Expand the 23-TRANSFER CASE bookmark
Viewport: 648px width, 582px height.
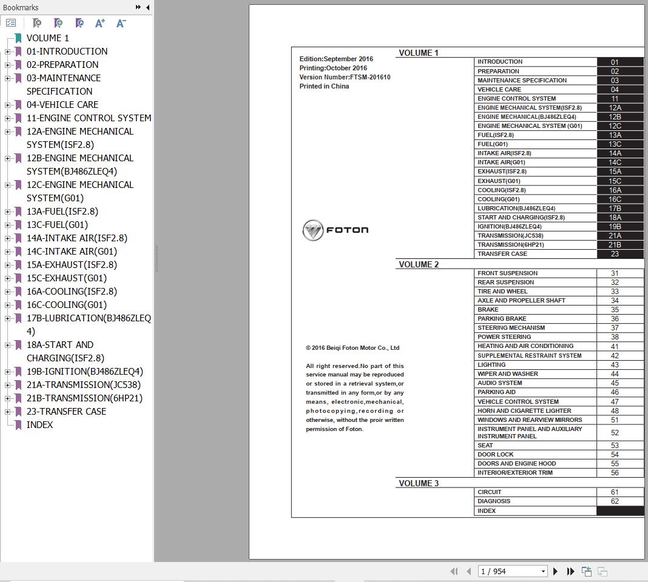pos(7,412)
